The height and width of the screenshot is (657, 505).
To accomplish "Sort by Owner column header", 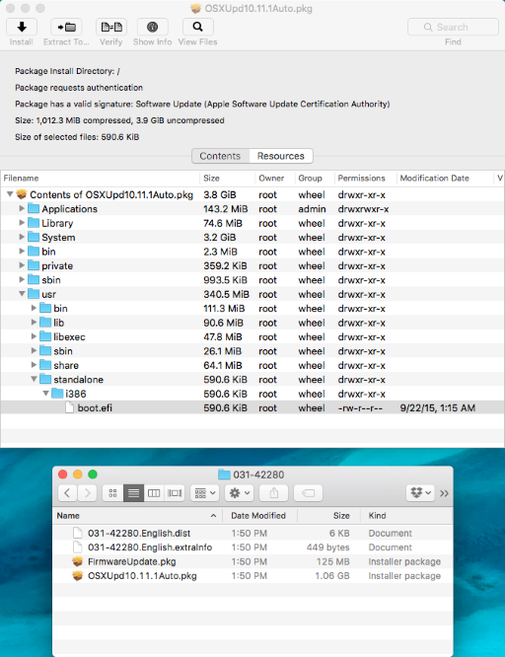I will click(x=275, y=179).
